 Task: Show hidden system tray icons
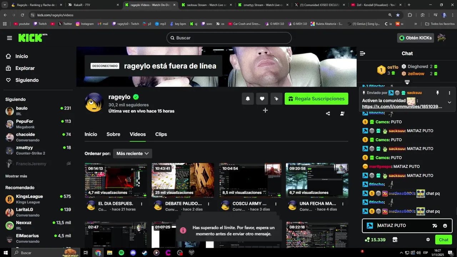[401, 253]
